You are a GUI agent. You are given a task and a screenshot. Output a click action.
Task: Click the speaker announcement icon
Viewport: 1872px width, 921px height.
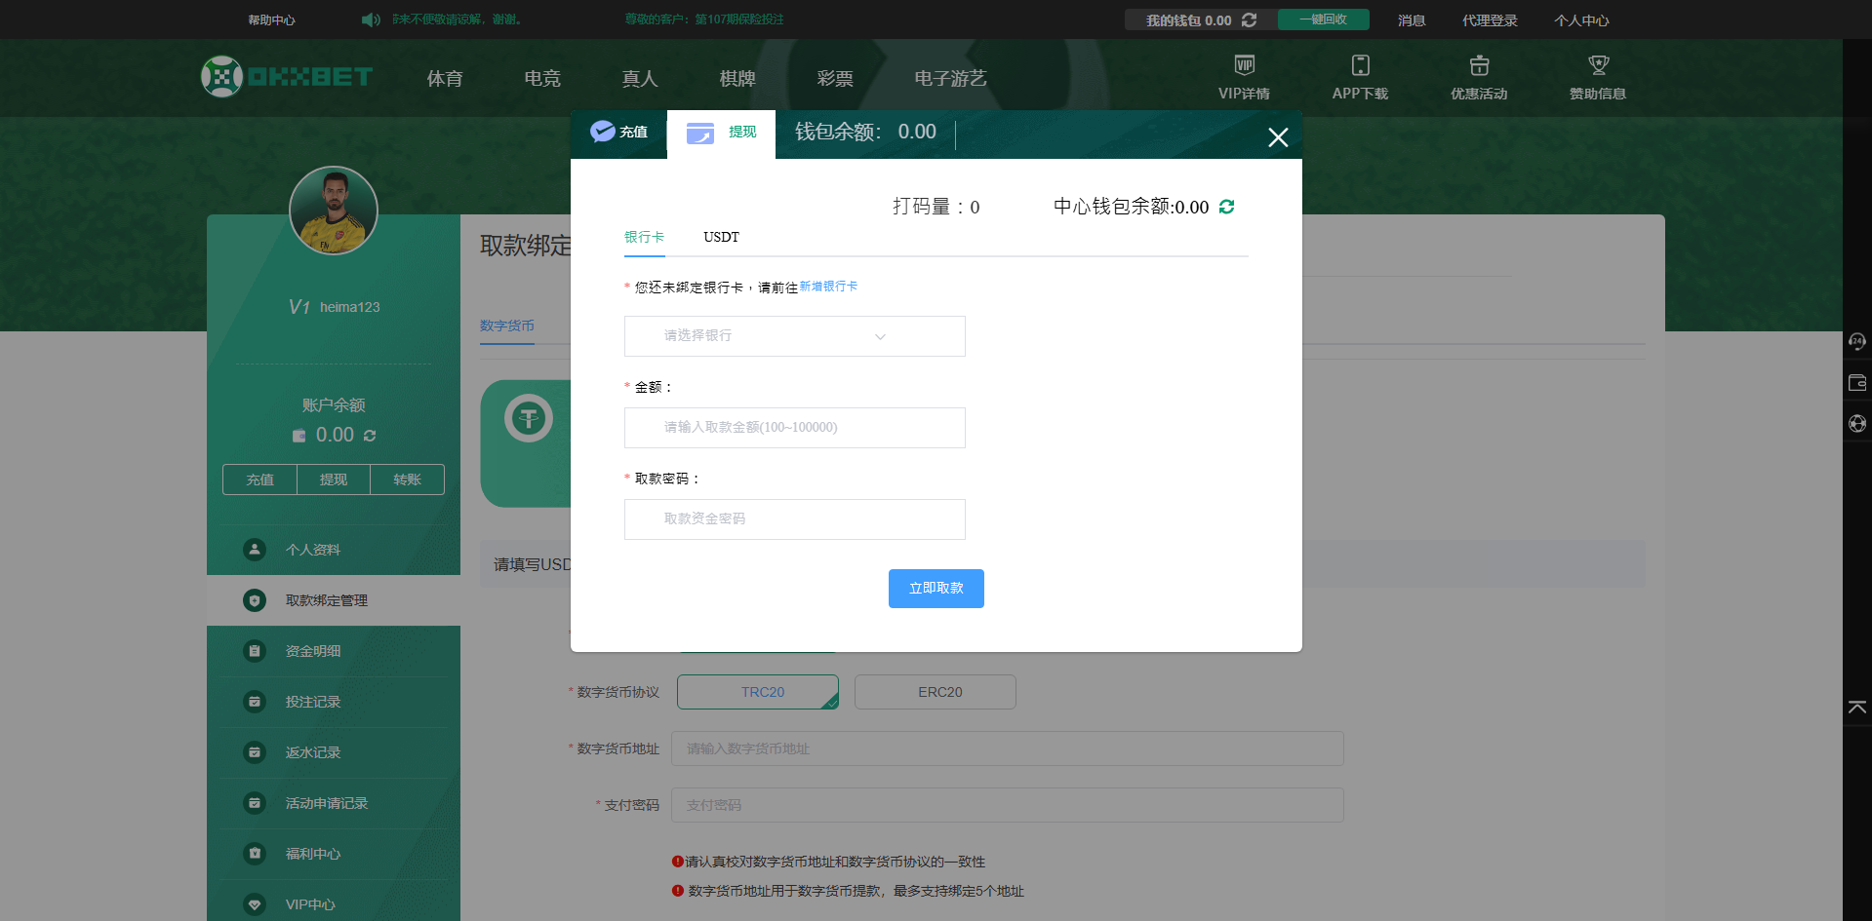click(x=371, y=19)
